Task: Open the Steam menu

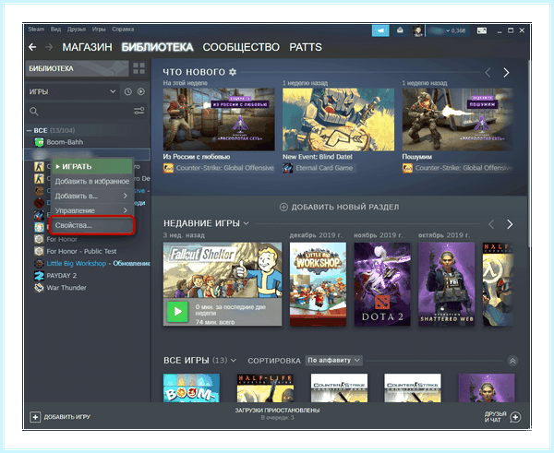Action: [x=36, y=30]
